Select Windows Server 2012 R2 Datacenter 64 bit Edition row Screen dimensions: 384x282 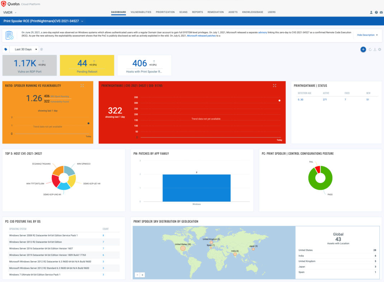(x=64, y=242)
